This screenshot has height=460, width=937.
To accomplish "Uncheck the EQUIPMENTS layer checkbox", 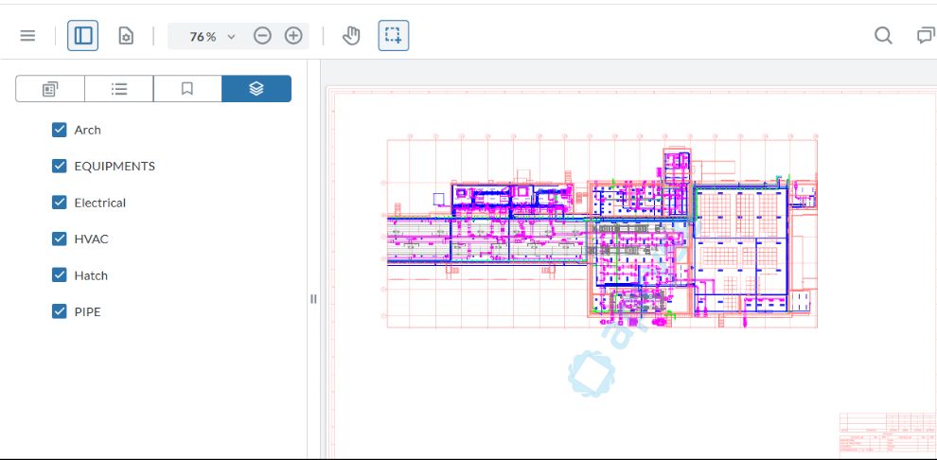I will tap(60, 166).
